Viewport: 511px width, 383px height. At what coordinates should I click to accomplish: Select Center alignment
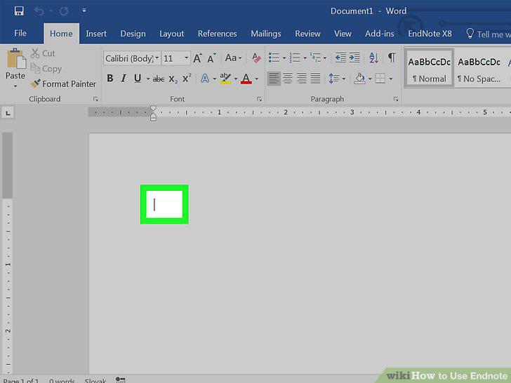pyautogui.click(x=288, y=79)
